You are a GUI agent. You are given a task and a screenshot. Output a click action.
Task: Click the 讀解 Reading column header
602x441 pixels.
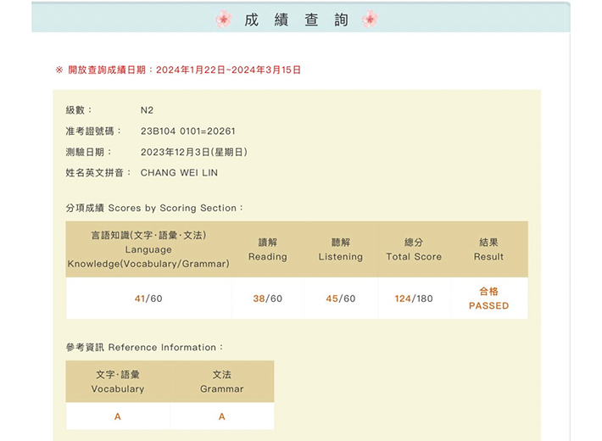(x=268, y=249)
